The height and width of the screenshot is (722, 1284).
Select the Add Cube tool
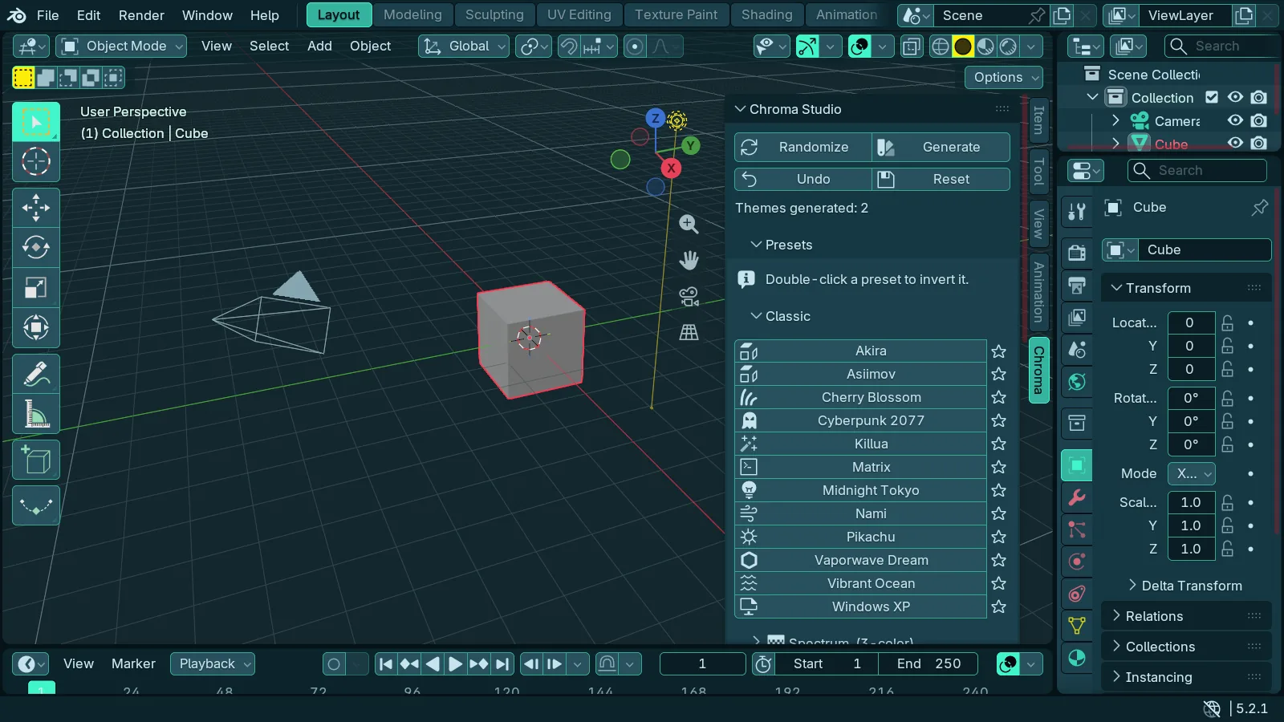36,460
